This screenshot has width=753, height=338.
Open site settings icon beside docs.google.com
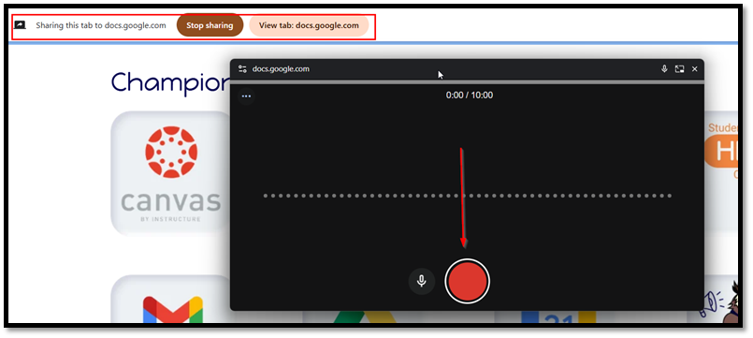pyautogui.click(x=242, y=68)
